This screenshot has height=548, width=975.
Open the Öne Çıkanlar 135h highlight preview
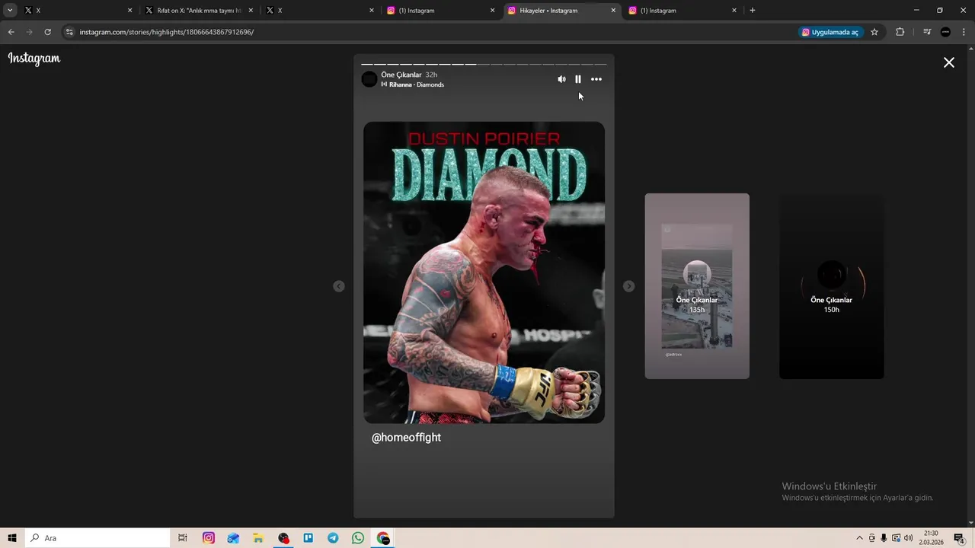click(x=697, y=286)
